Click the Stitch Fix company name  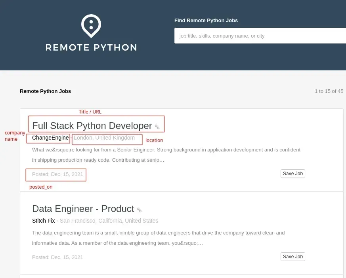pyautogui.click(x=43, y=221)
